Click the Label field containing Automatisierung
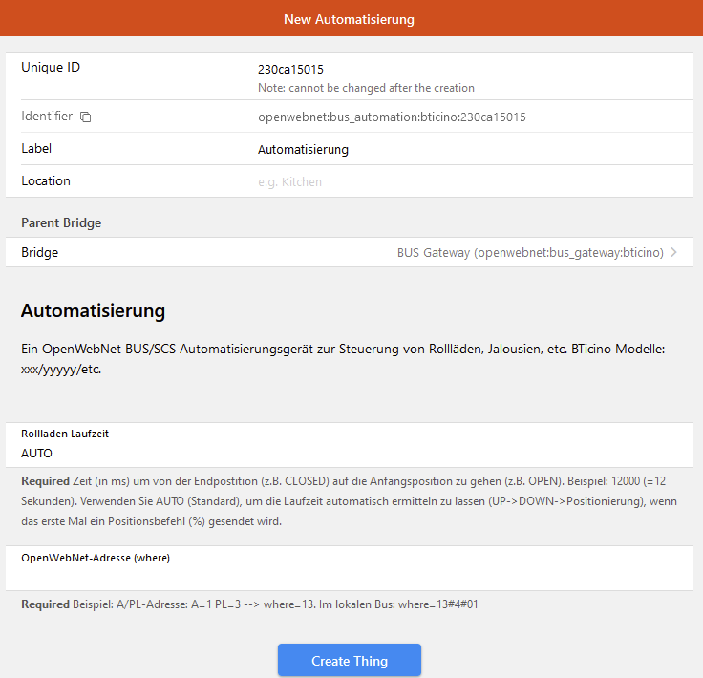 [x=303, y=150]
